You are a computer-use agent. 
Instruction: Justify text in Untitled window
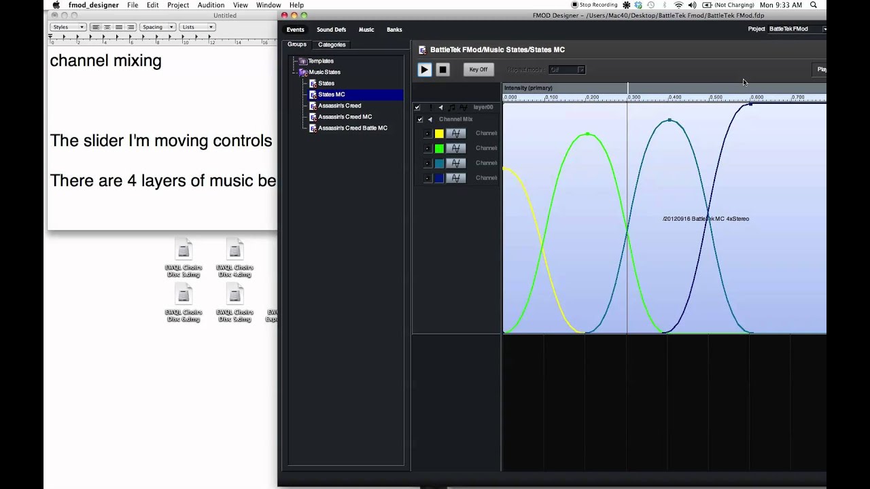pos(119,27)
